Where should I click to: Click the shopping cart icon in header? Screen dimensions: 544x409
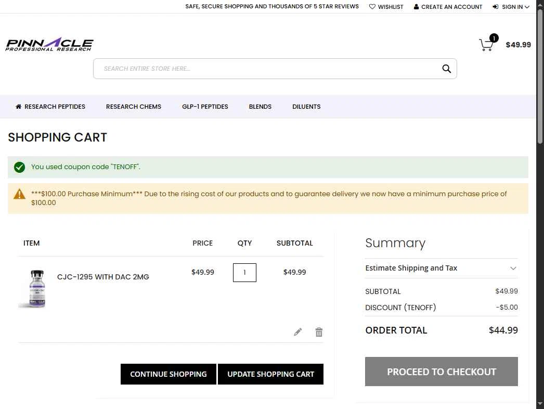[x=486, y=44]
